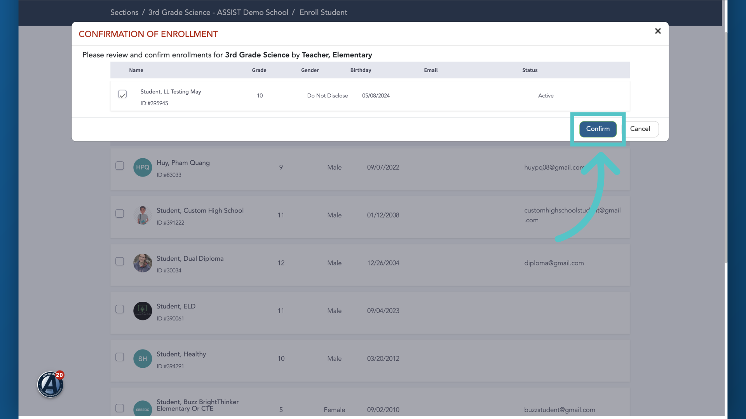
Task: Click the SBBEOC avatar icon
Action: pyautogui.click(x=143, y=409)
